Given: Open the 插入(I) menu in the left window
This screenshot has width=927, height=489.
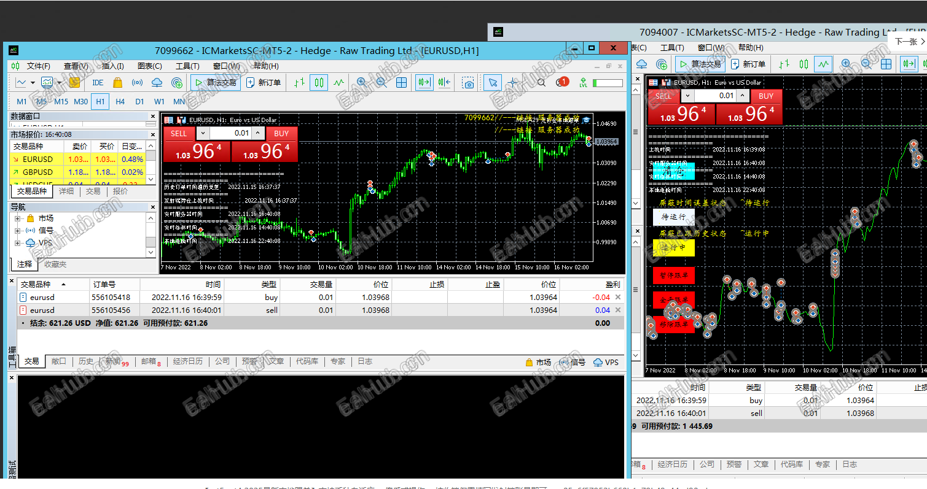Looking at the screenshot, I should (112, 66).
